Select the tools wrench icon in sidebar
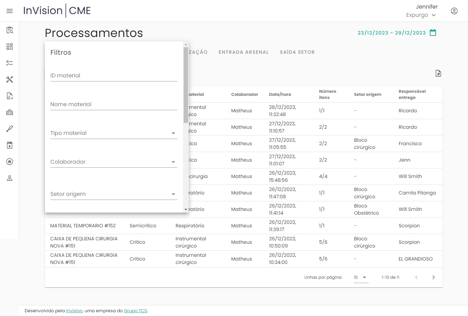 [10, 79]
